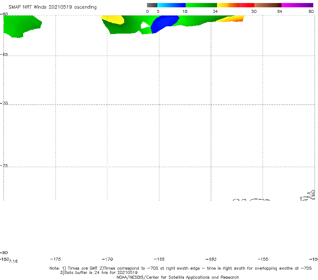The height and width of the screenshot is (280, 318).
Task: Click the coastline outline at lower right
Action: point(307,196)
